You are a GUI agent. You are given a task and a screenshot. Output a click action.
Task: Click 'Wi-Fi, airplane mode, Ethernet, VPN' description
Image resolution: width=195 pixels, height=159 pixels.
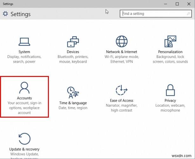(x=122, y=59)
